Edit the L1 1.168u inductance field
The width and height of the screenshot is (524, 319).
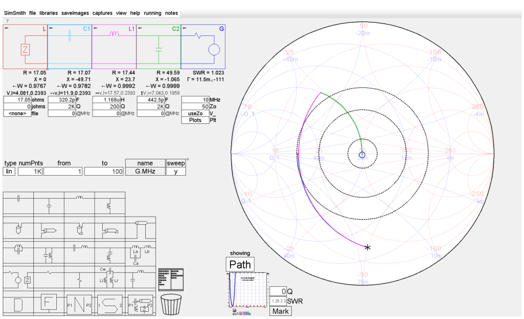pyautogui.click(x=106, y=100)
